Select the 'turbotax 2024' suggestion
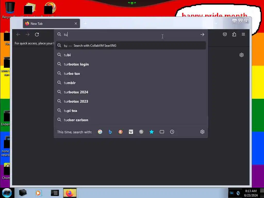The image size is (264, 198). point(131,92)
